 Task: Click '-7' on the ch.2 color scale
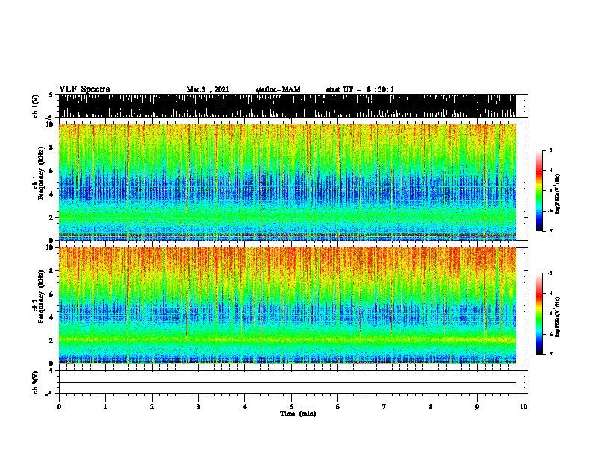(x=550, y=354)
